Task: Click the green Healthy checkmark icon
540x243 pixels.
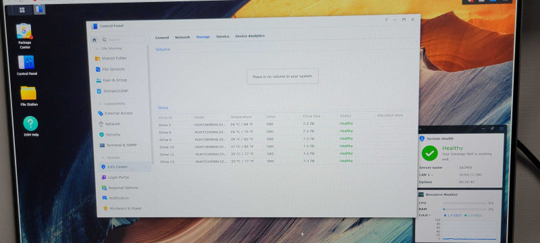Action: point(429,153)
